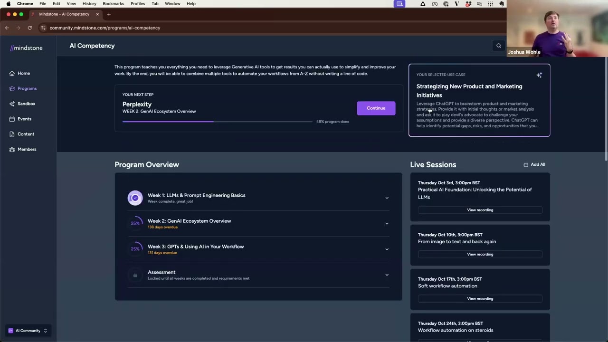608x342 pixels.
Task: Open the Bookmarks menu
Action: pyautogui.click(x=113, y=3)
